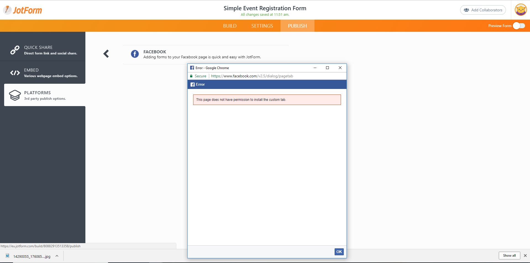530x263 pixels.
Task: Click the Quick Share chain-link icon
Action: (x=15, y=50)
